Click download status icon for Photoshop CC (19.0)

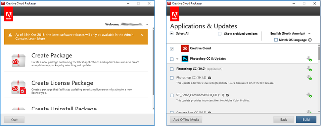tap(309, 69)
